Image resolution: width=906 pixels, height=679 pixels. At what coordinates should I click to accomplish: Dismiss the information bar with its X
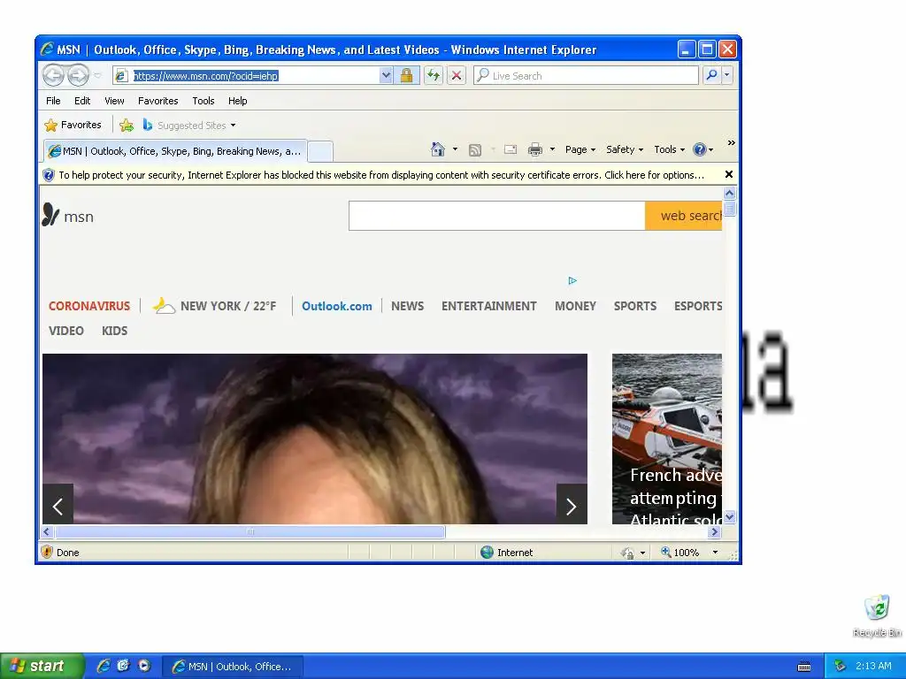[729, 174]
